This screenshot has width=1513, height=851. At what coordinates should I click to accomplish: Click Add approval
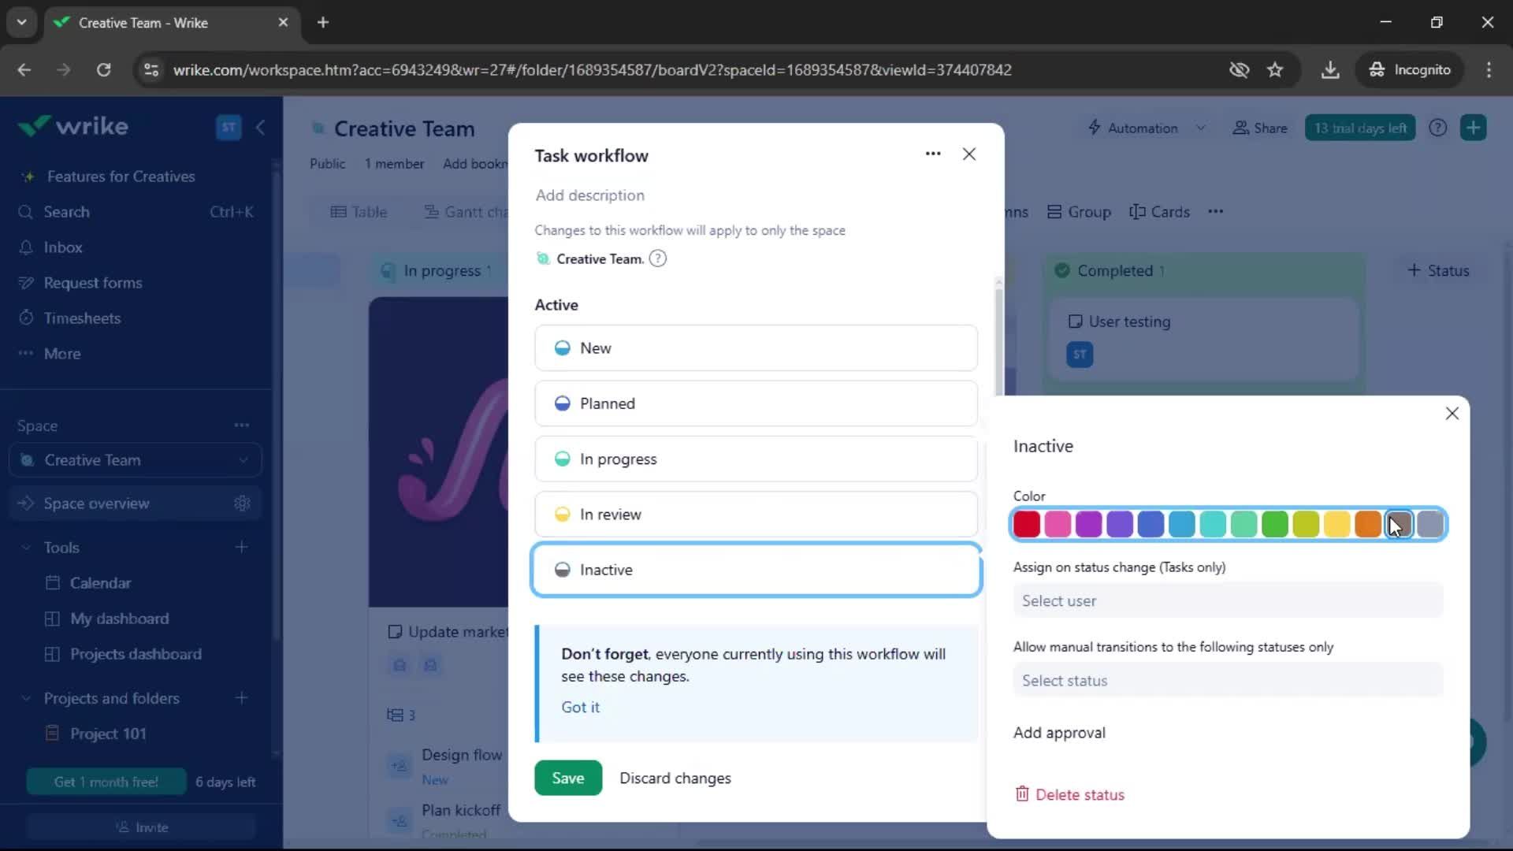click(1059, 733)
